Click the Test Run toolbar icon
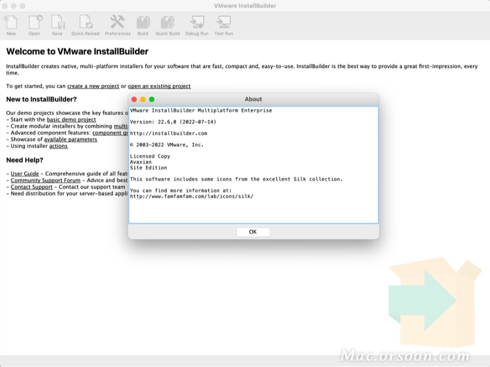Viewport: 490px width, 367px height. pos(224,25)
